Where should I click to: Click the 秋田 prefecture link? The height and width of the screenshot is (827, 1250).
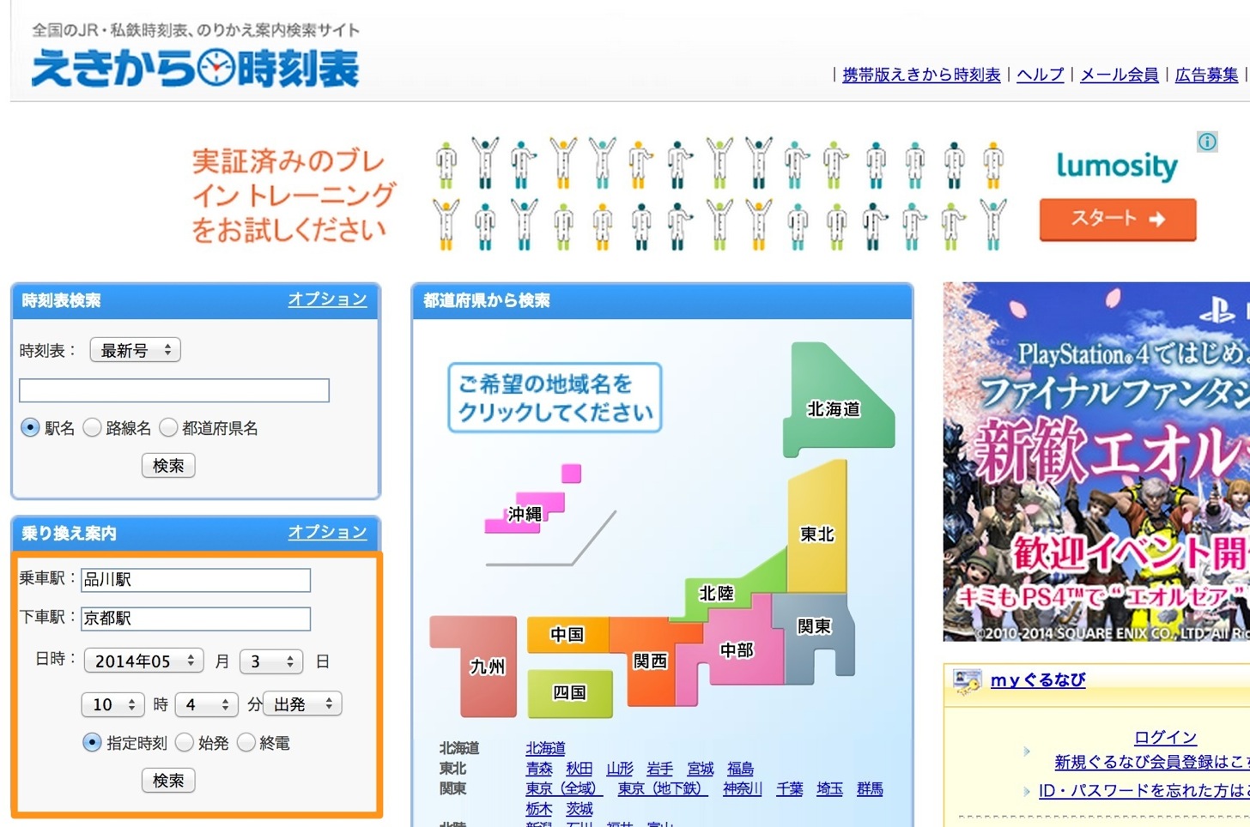(x=579, y=769)
